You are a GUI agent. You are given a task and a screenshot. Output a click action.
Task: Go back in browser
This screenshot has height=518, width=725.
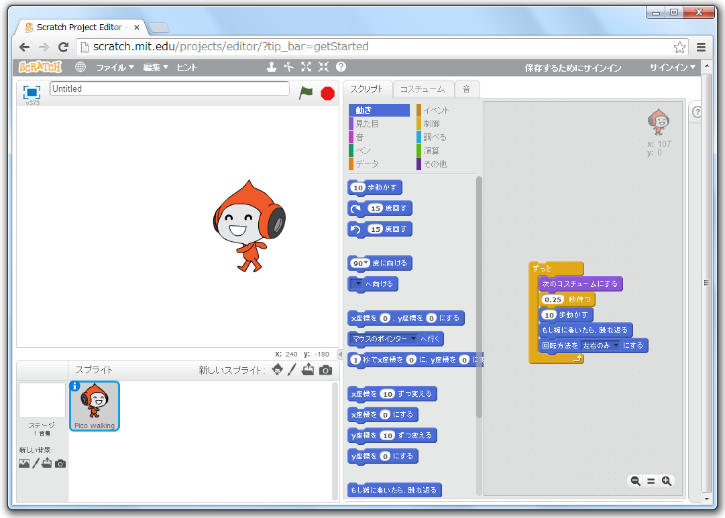25,47
